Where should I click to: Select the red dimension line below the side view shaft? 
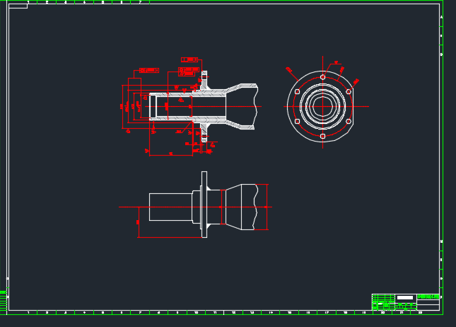tap(170, 238)
